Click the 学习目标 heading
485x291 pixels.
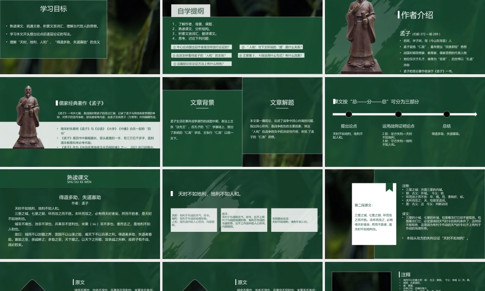point(53,9)
